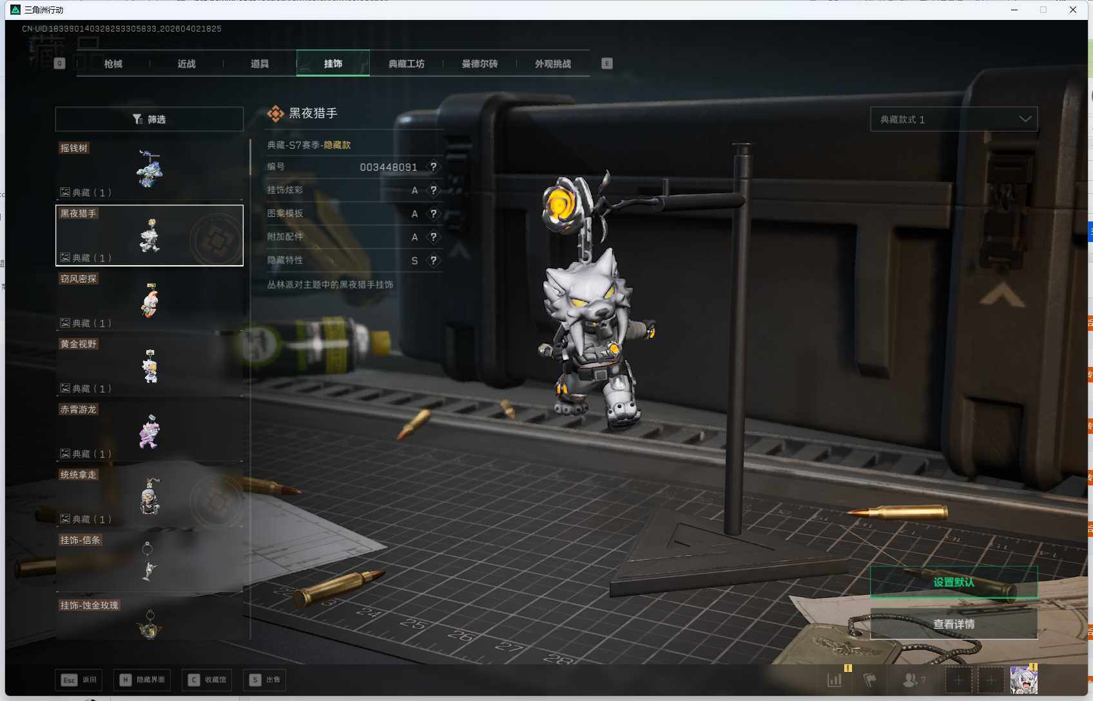The image size is (1093, 701).
Task: Click the first empty plus squad slot
Action: [958, 680]
